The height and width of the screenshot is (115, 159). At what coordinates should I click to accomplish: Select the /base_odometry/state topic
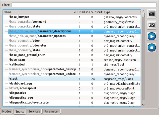[74, 50]
